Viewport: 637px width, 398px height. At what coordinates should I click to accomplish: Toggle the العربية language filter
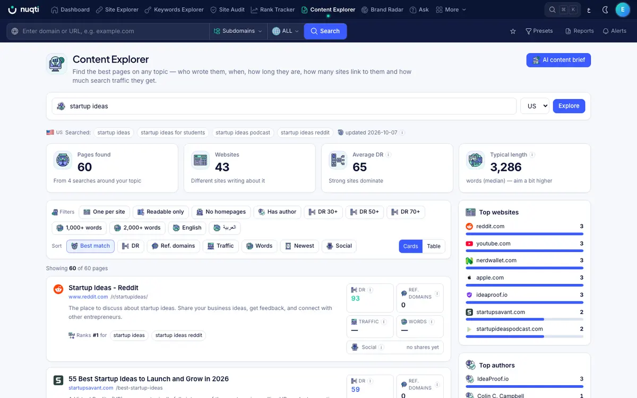click(x=225, y=228)
